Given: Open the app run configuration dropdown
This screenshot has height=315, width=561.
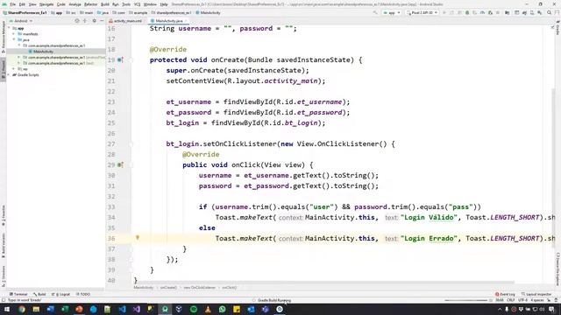Looking at the screenshot, I should click(x=392, y=13).
